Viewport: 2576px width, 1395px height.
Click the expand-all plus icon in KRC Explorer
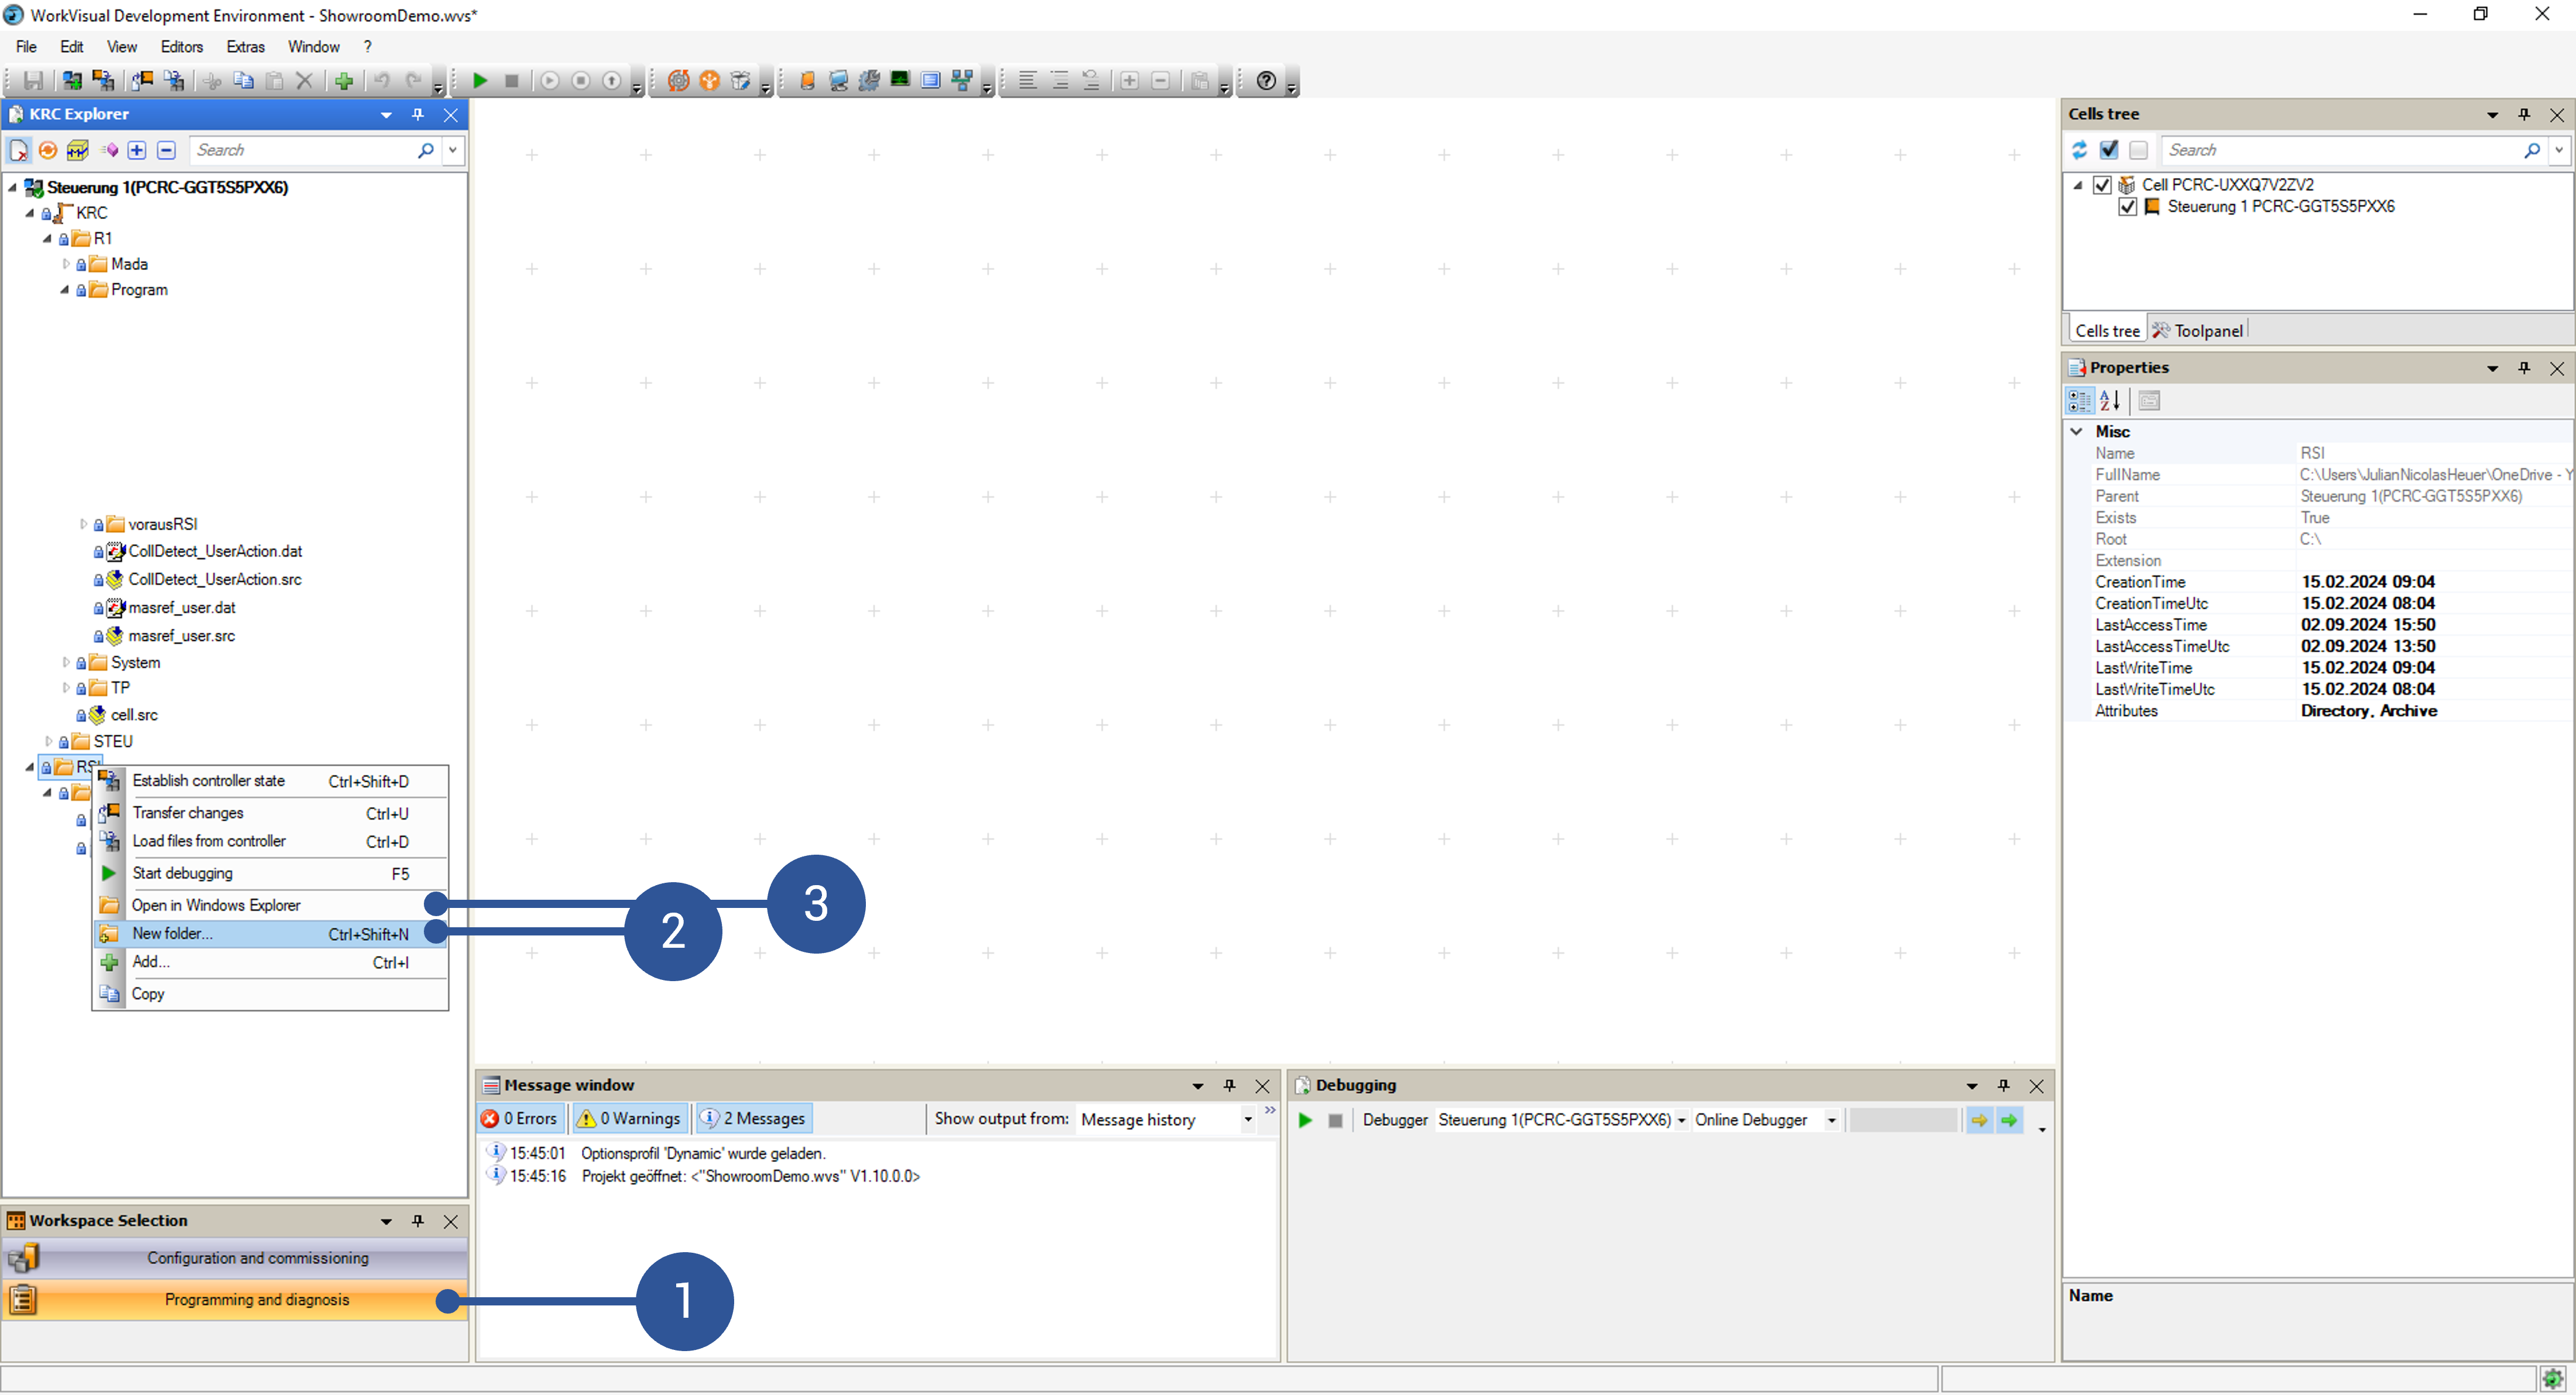click(x=137, y=150)
